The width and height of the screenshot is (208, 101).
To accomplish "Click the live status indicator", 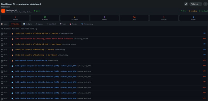I will point(183,11).
